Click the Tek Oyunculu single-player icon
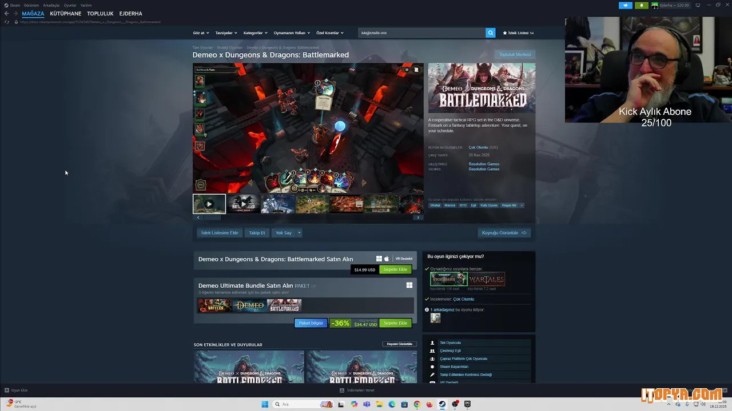 pos(432,343)
